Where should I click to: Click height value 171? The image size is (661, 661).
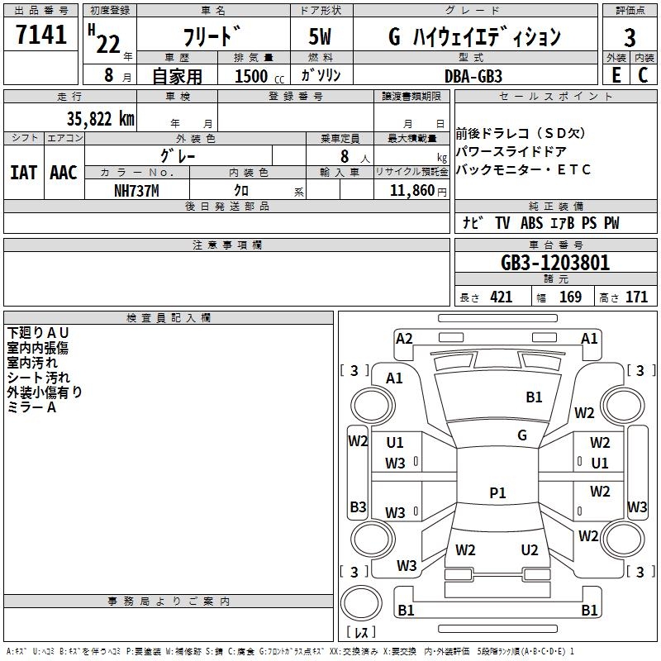click(x=636, y=297)
